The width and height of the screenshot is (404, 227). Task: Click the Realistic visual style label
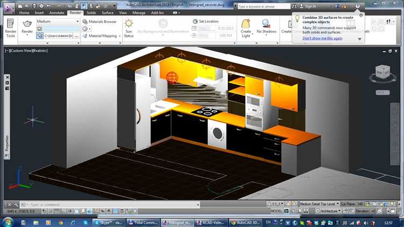tap(39, 51)
